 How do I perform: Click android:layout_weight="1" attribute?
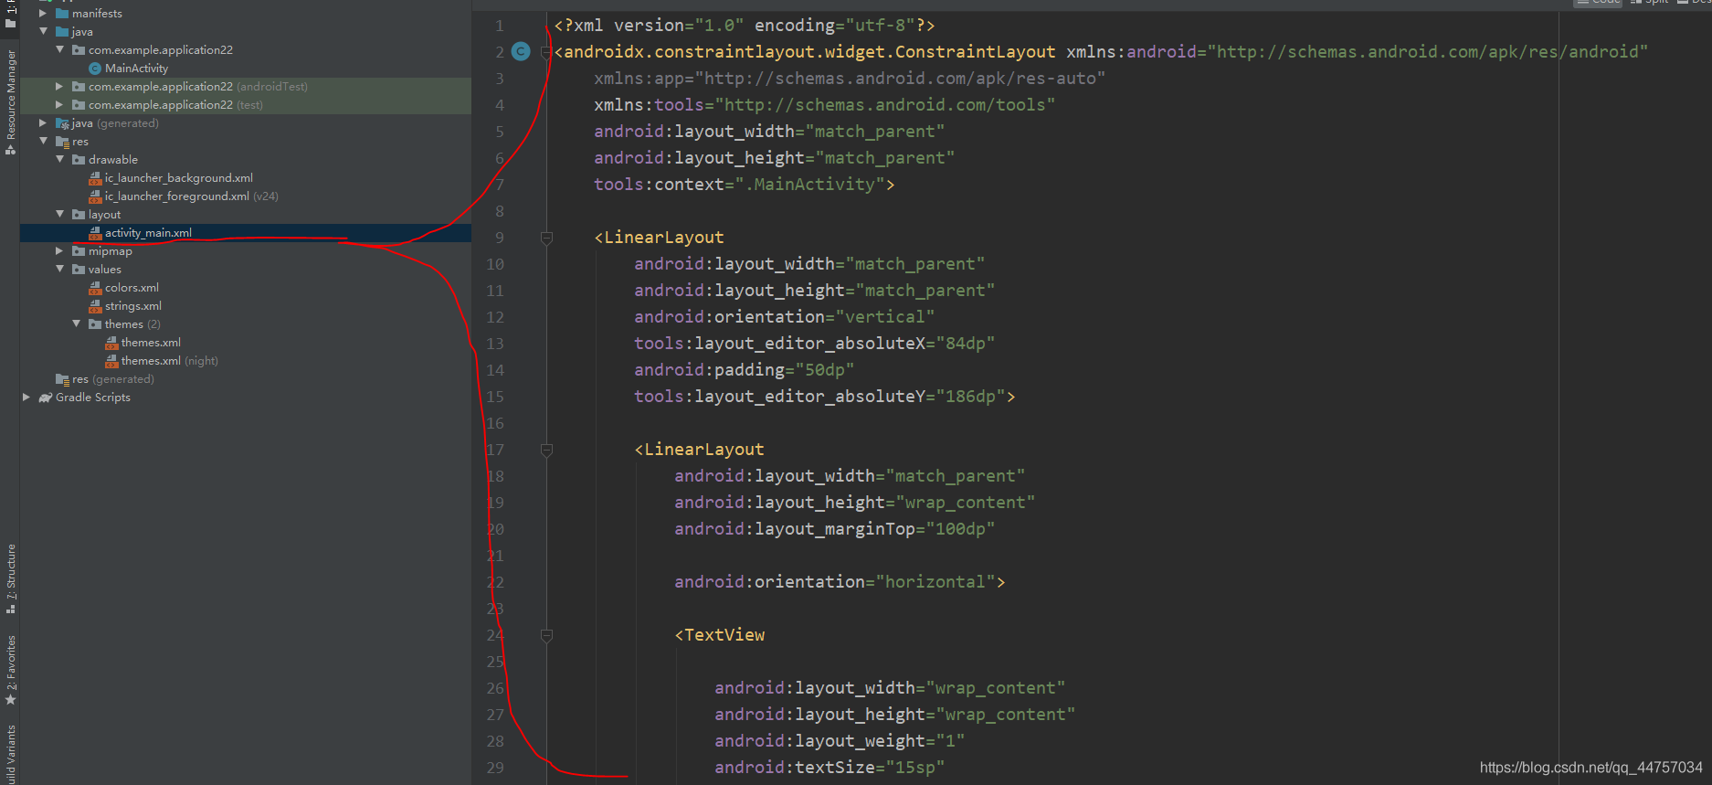[840, 741]
